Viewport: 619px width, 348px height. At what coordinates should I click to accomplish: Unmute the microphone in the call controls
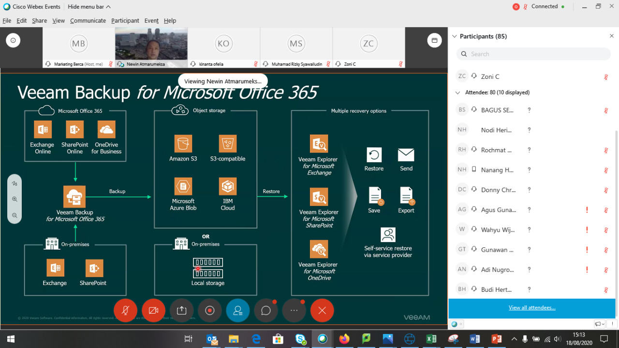[x=125, y=311]
